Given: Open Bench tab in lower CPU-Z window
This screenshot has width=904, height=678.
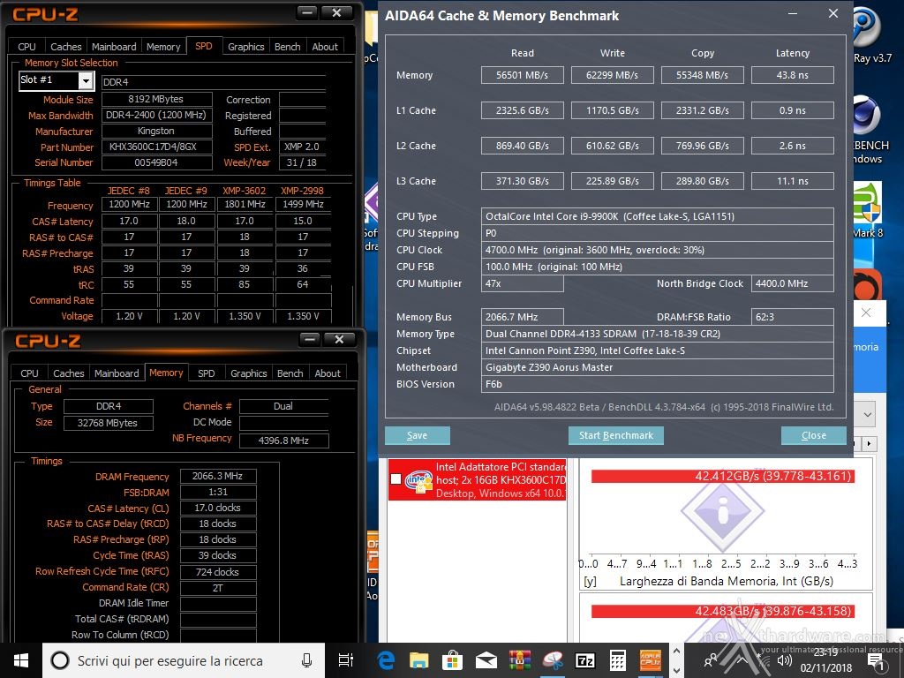Looking at the screenshot, I should click(x=290, y=373).
